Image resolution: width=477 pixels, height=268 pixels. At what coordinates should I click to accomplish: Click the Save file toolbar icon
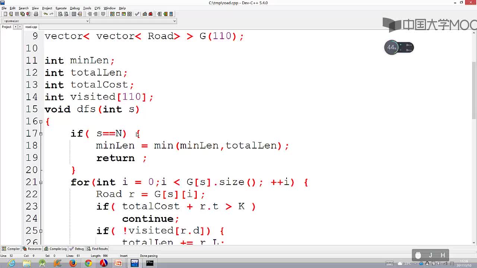coord(17,14)
